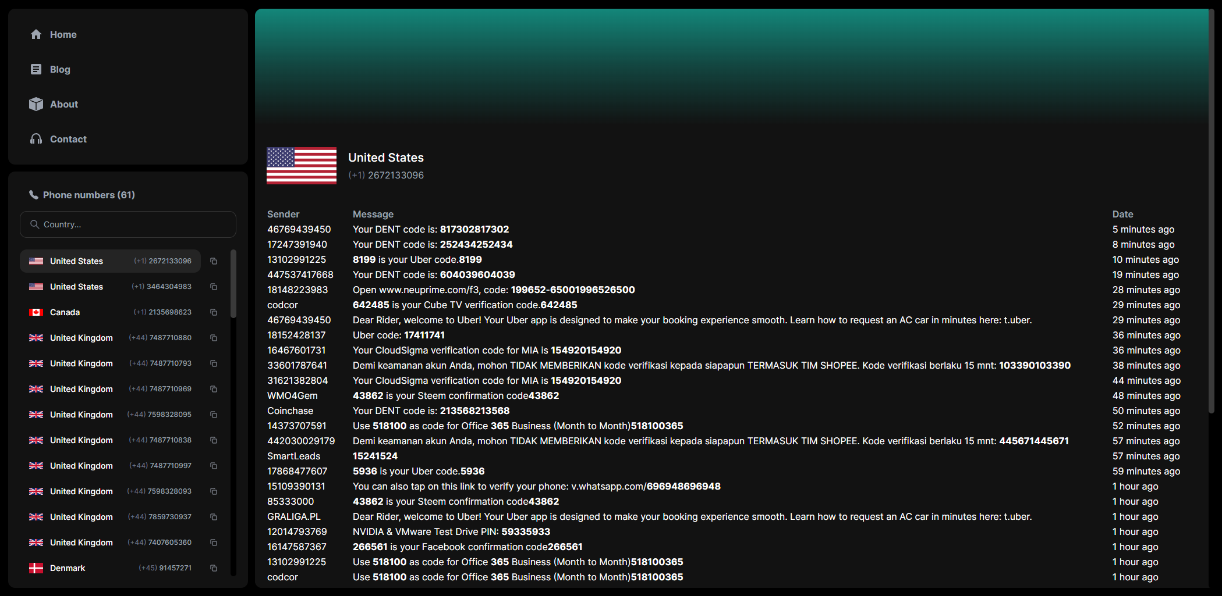This screenshot has width=1222, height=596.
Task: Click GRALIGA.PL sender name
Action: coord(294,516)
